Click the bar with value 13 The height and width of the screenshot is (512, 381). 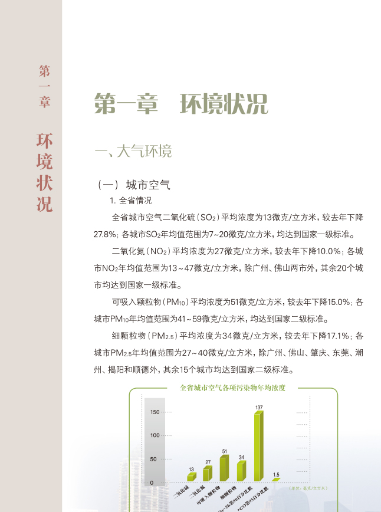point(191,477)
